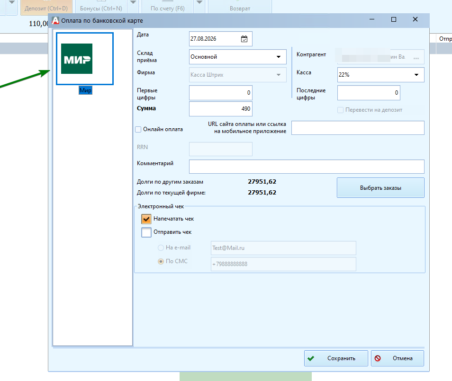
Task: Select the Мир label under card logo
Action: [85, 90]
